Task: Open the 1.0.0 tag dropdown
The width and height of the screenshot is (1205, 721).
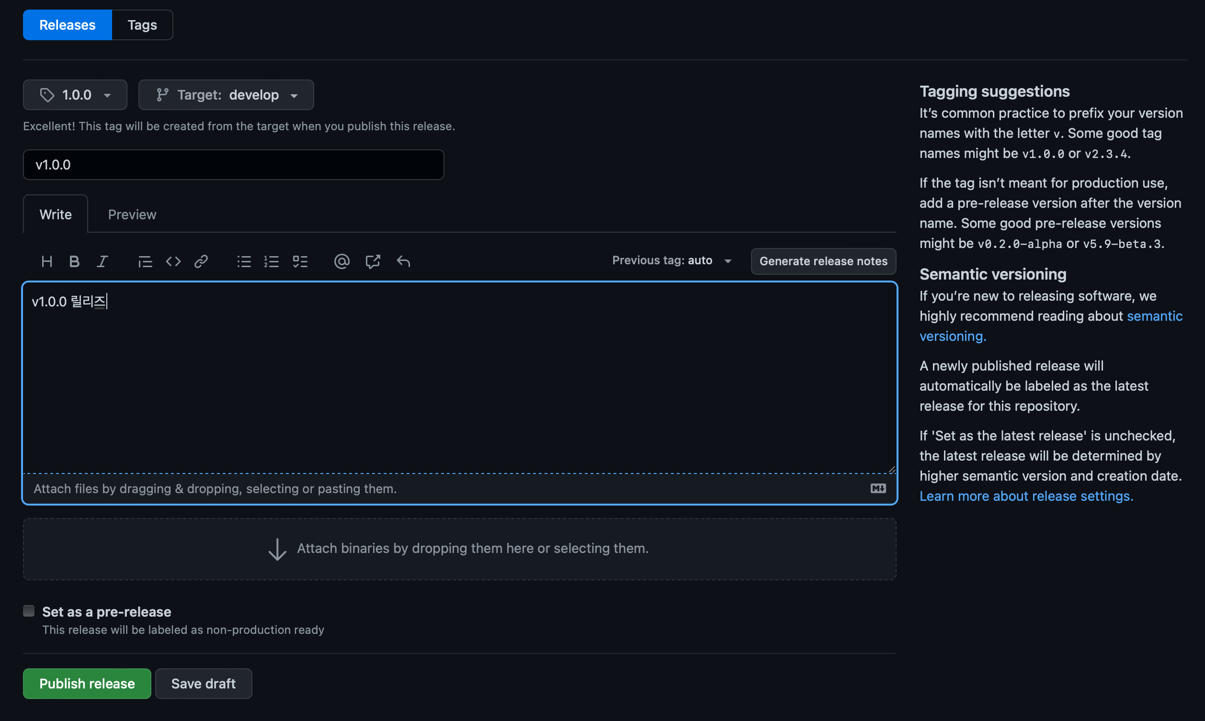Action: tap(75, 95)
